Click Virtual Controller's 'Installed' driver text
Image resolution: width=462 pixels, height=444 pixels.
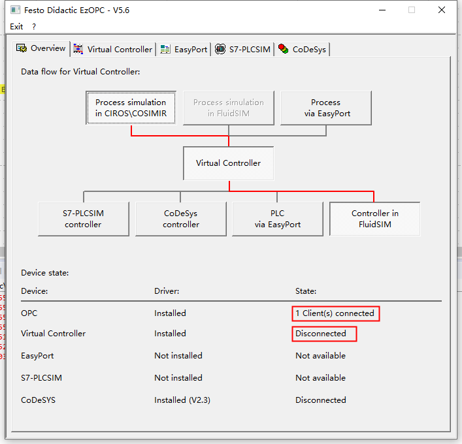coord(170,334)
